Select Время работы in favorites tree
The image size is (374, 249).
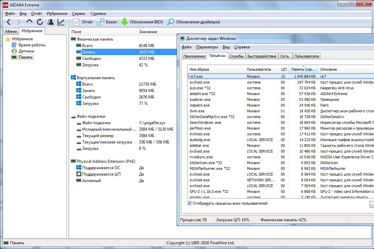(x=32, y=45)
